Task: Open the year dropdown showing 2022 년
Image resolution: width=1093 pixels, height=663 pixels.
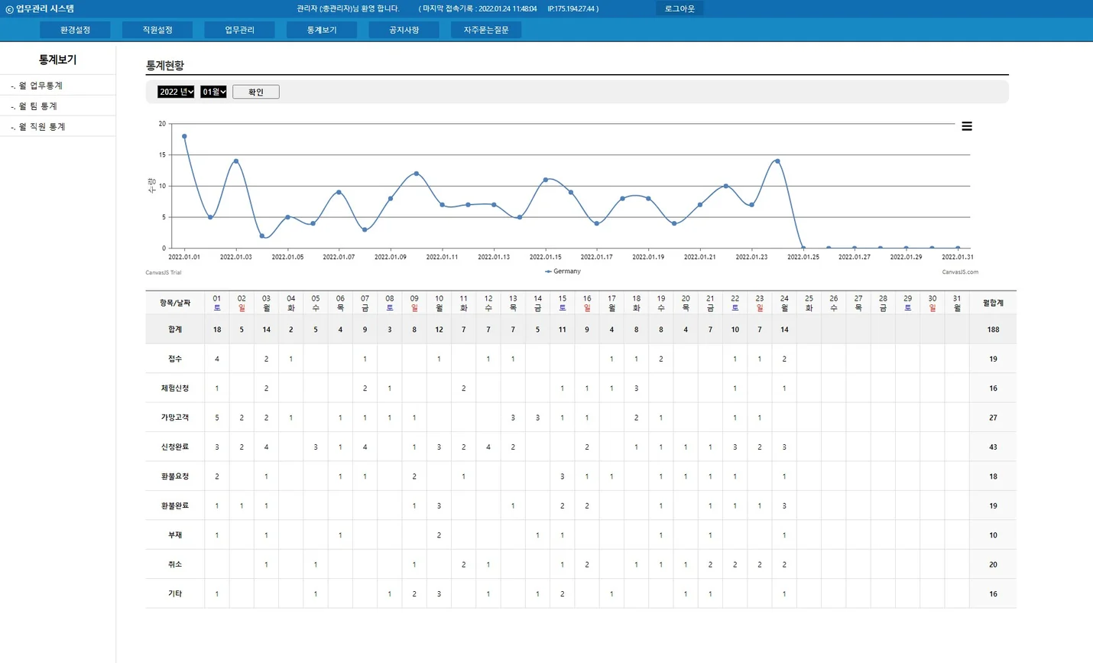Action: click(176, 92)
